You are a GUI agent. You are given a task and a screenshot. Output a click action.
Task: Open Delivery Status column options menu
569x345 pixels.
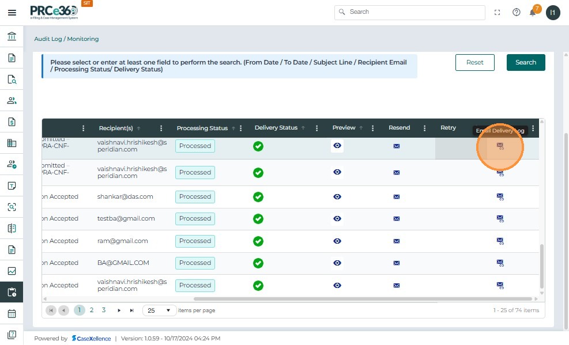coord(317,128)
